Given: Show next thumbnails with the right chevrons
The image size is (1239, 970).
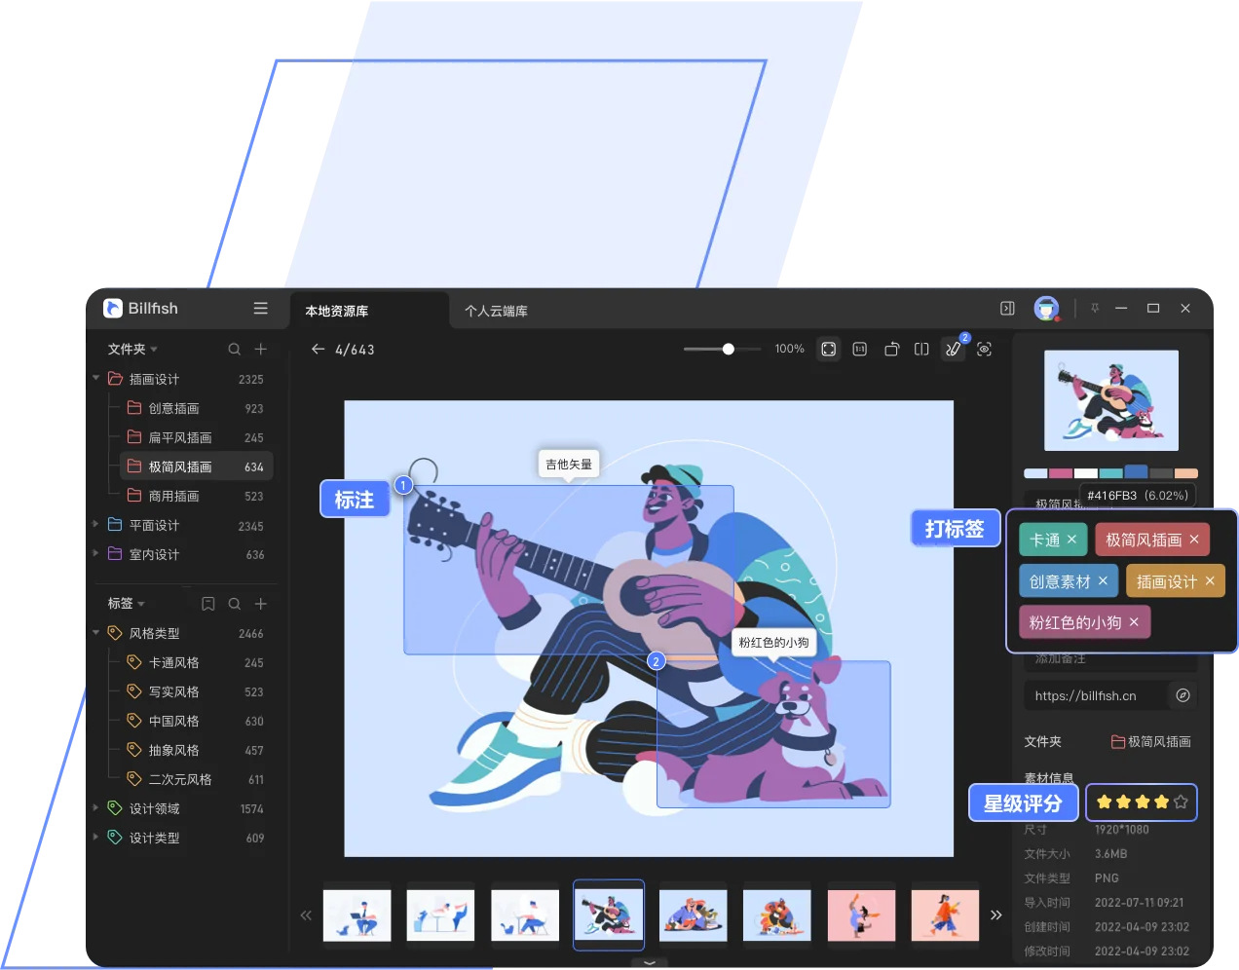Looking at the screenshot, I should [995, 915].
